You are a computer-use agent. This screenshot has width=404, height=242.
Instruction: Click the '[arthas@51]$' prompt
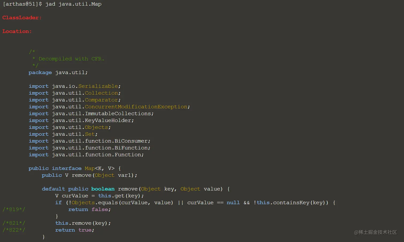22,4
